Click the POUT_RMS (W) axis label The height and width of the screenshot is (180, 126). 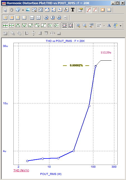coord(51,174)
